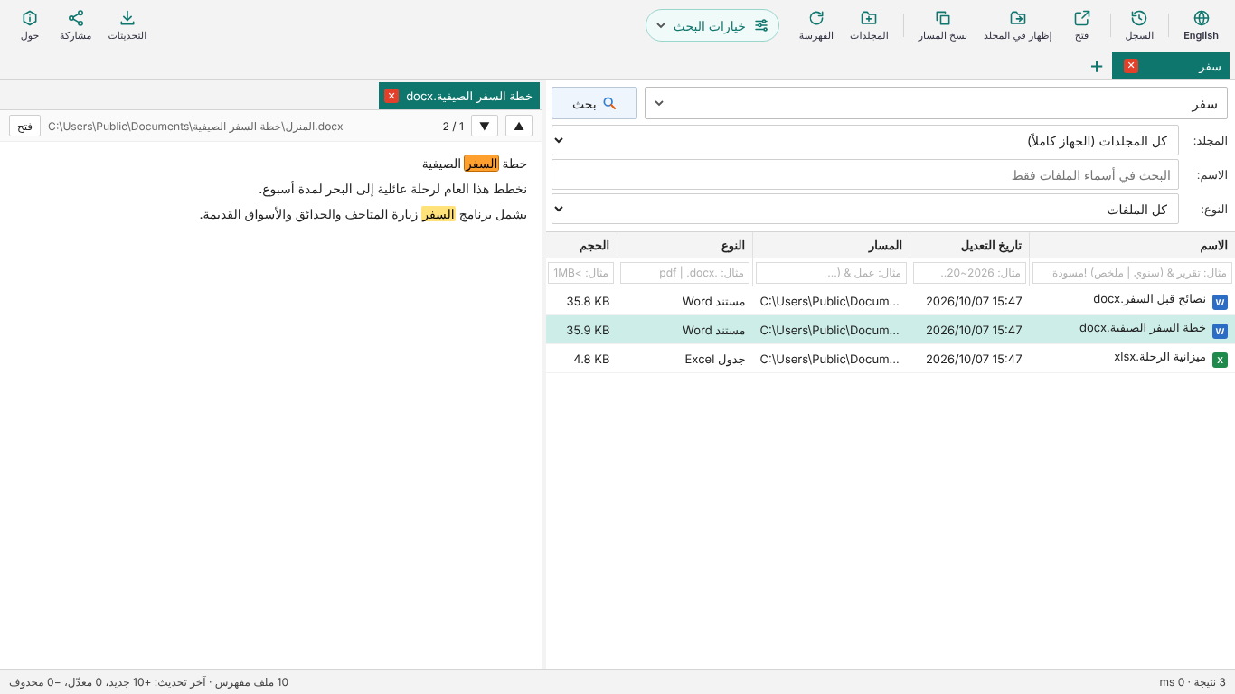Click the file name only search field
This screenshot has height=694, width=1235.
coord(865,174)
